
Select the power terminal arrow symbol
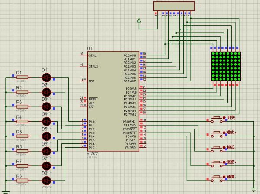[x=139, y=20]
